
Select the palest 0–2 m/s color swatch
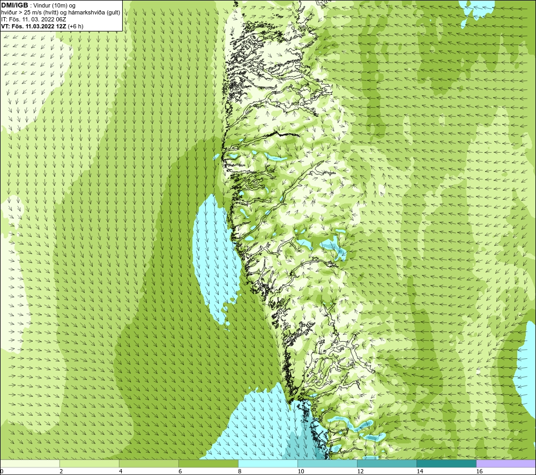pyautogui.click(x=29, y=463)
